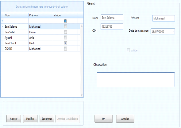Click the Modifier button
Image resolution: width=181 pixels, height=128 pixels.
click(x=30, y=119)
